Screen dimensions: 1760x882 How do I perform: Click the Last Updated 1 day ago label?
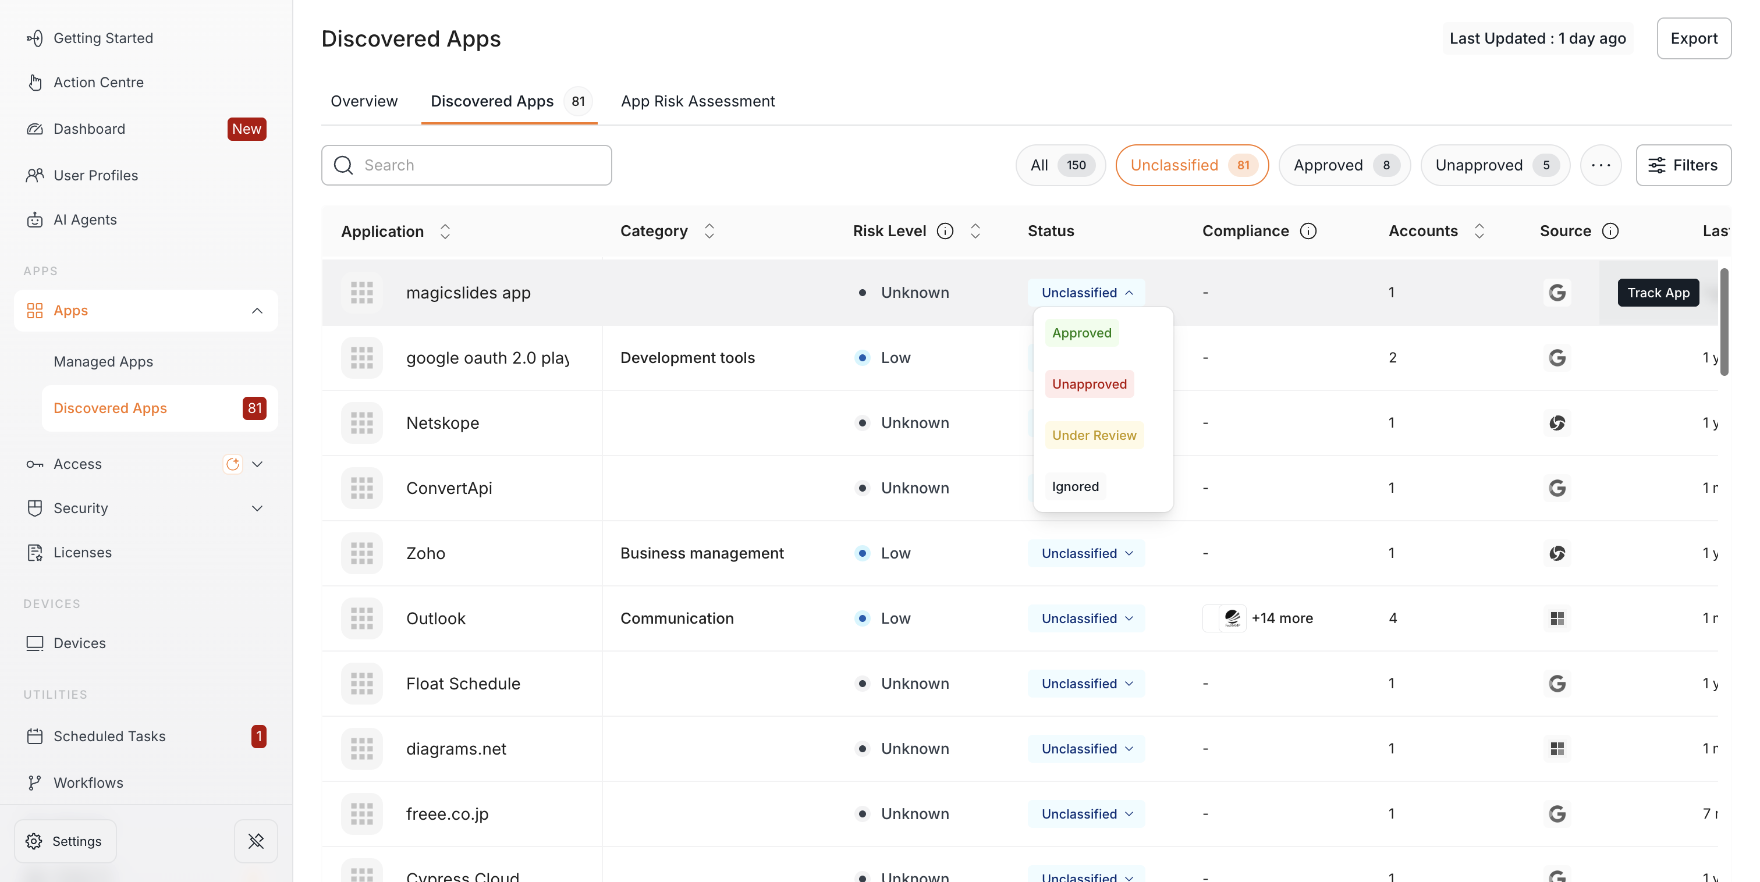click(x=1537, y=39)
